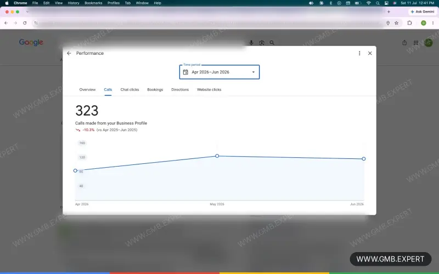
Task: Click Wi-Fi status icon in menu bar
Action: [x=368, y=3]
